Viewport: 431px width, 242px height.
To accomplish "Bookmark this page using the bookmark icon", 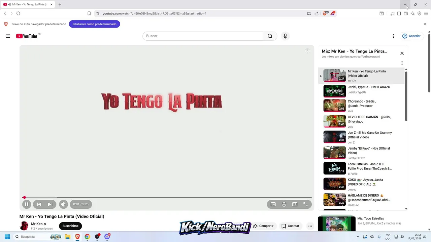I will coord(89,13).
